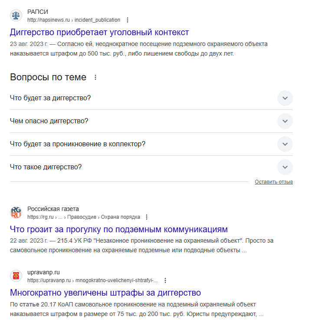Open three-dot menu for the upravanp.ru result
The image size is (312, 326).
point(165,280)
